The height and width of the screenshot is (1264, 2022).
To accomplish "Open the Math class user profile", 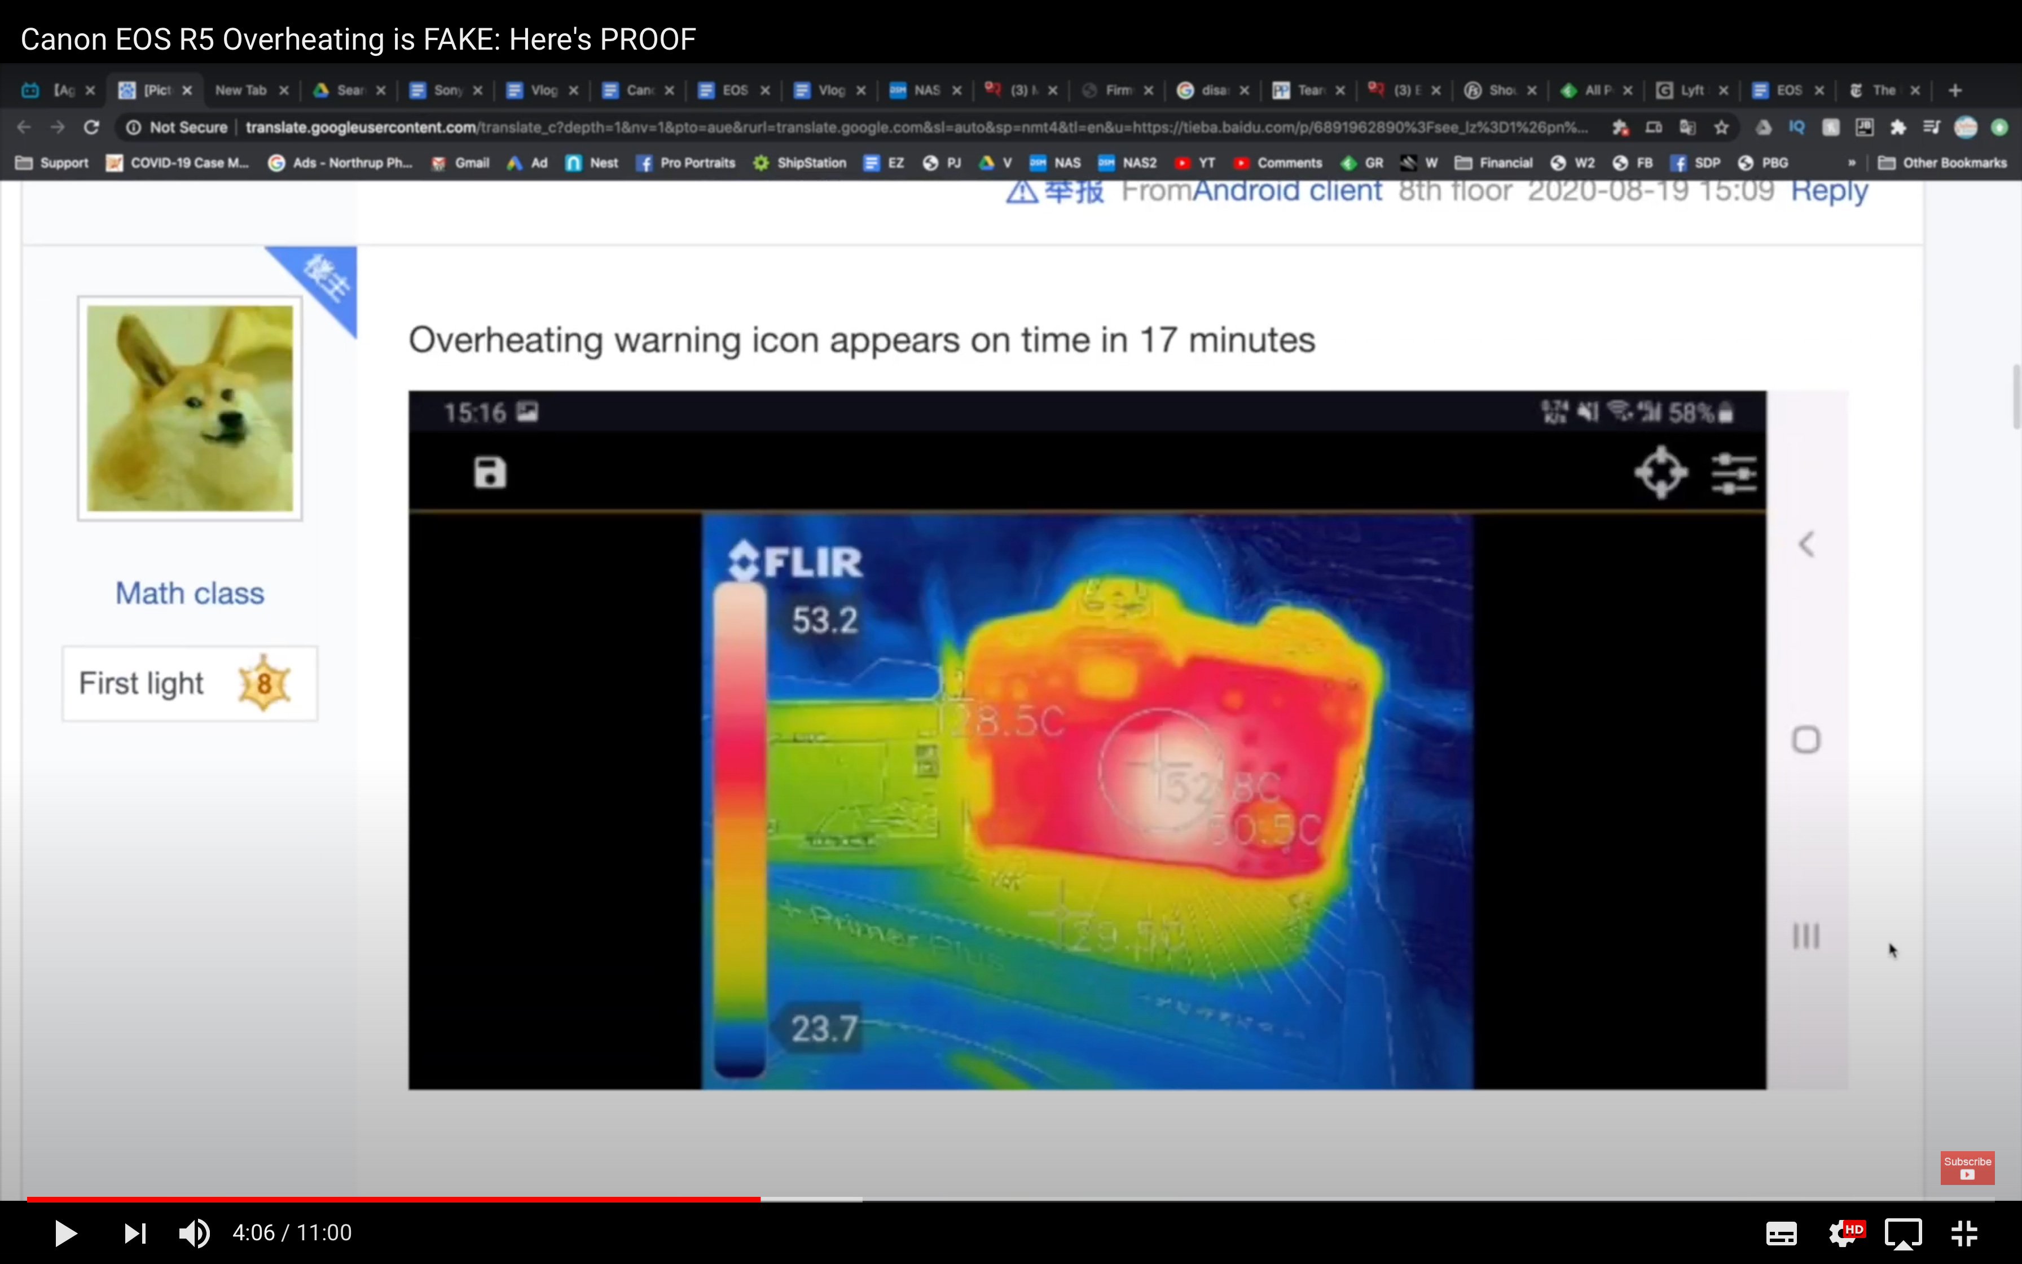I will 190,592.
